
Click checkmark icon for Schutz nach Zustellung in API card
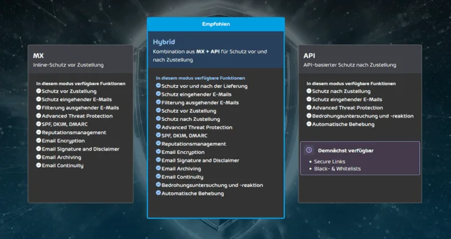click(309, 91)
